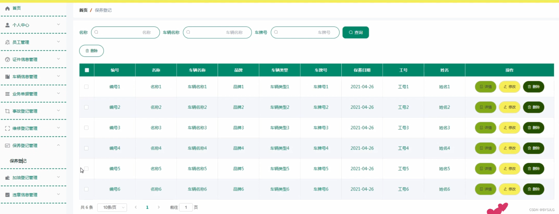Click the icon beside 车辆信息管理
The width and height of the screenshot is (559, 214).
[x=7, y=77]
